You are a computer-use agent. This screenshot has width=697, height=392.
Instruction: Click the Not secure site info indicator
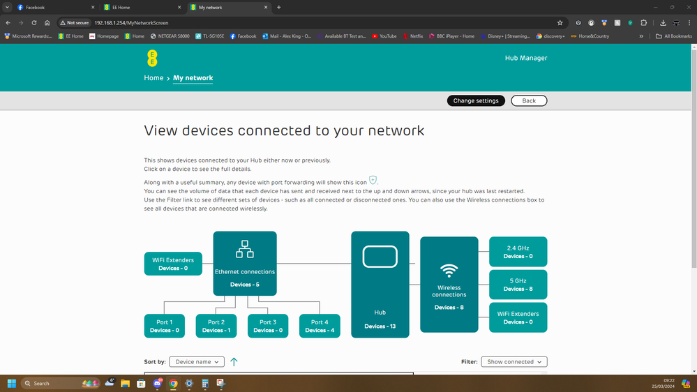[x=75, y=22]
